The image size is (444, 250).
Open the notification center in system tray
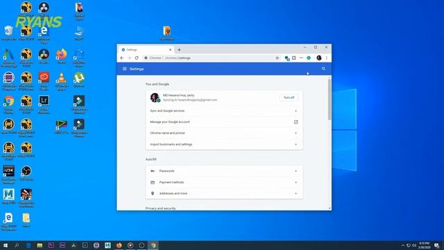click(x=437, y=245)
